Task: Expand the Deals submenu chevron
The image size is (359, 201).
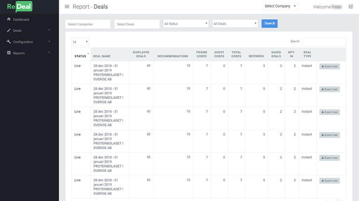Action: [x=49, y=30]
